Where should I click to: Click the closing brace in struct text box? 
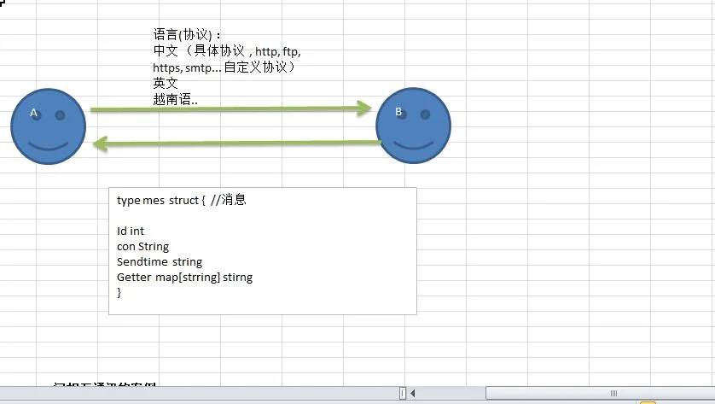coord(119,293)
